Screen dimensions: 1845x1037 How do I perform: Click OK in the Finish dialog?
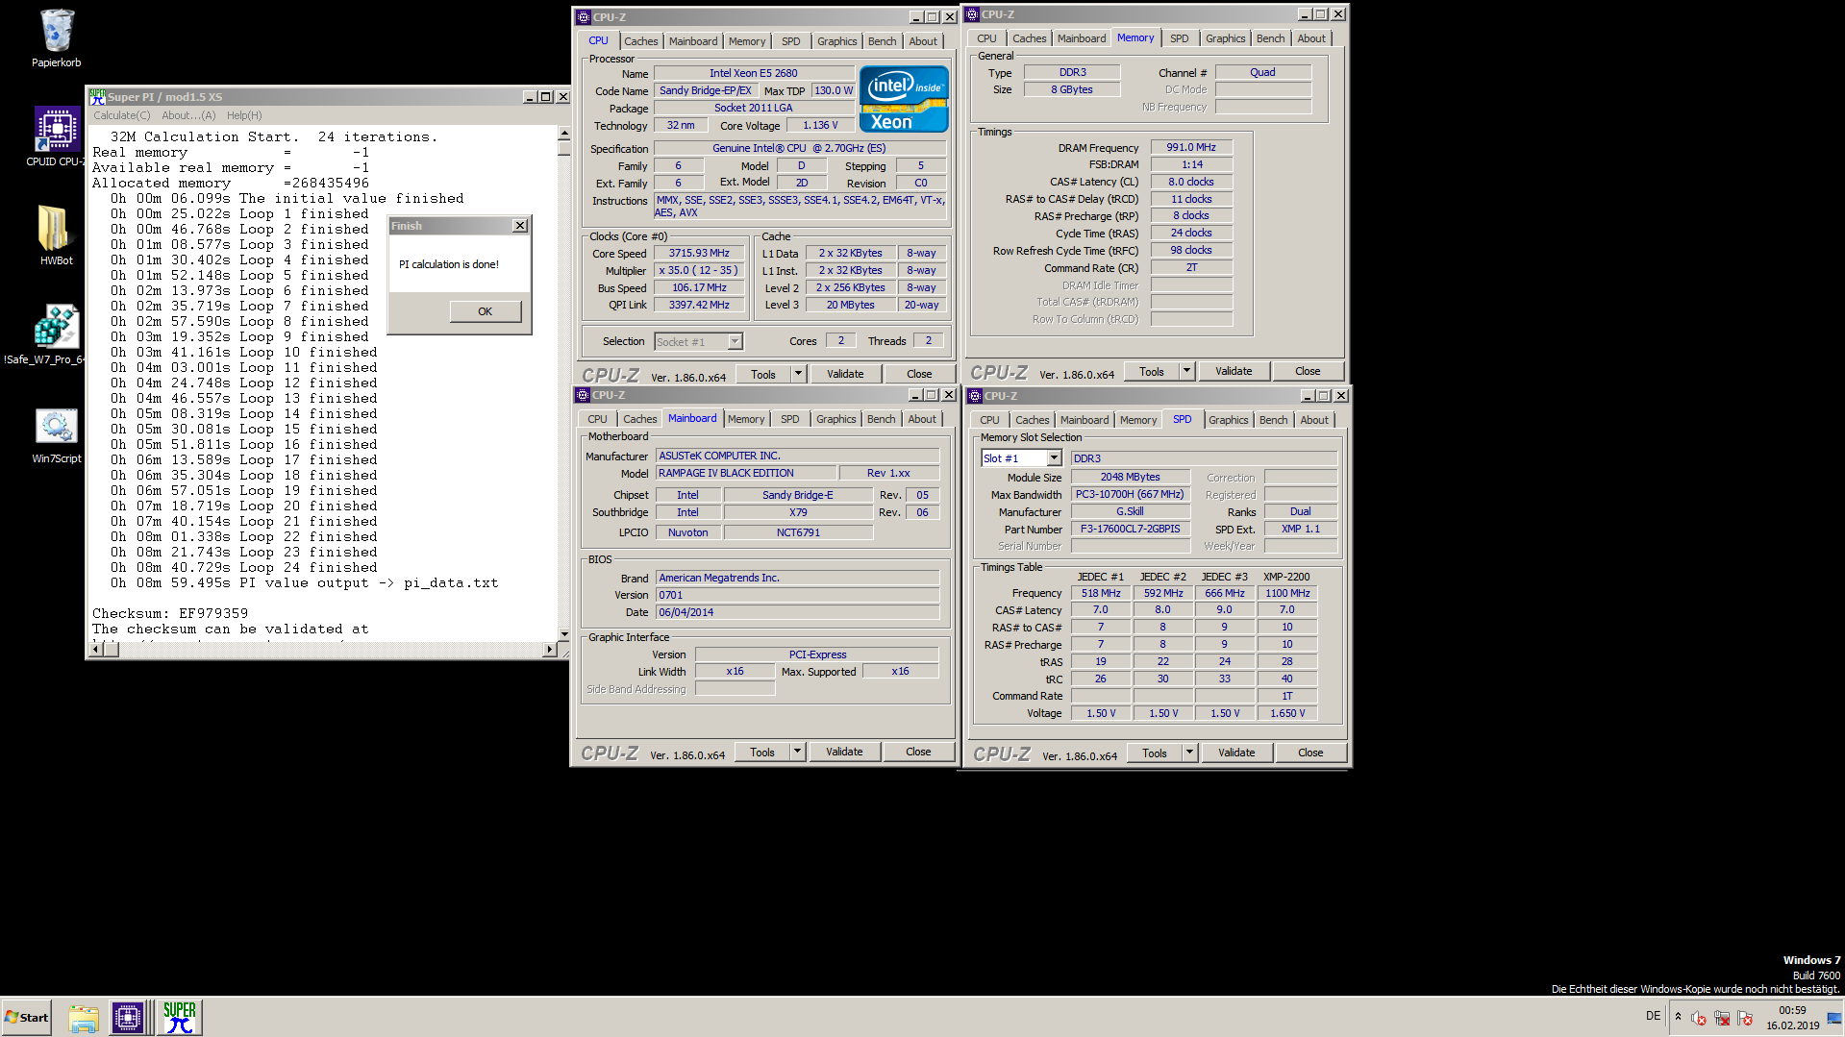tap(486, 311)
